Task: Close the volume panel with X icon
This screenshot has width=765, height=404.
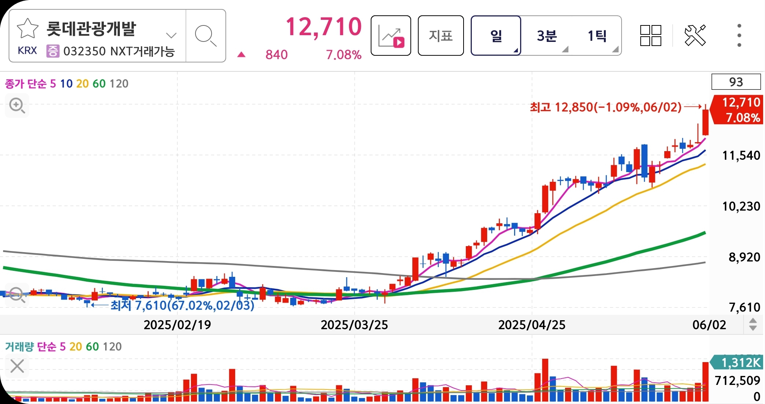Action: [17, 366]
